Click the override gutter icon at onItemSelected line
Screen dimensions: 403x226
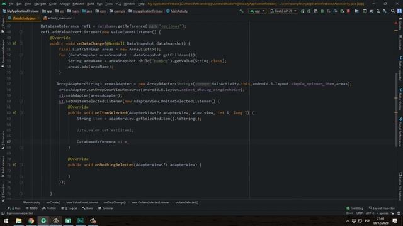(14, 113)
